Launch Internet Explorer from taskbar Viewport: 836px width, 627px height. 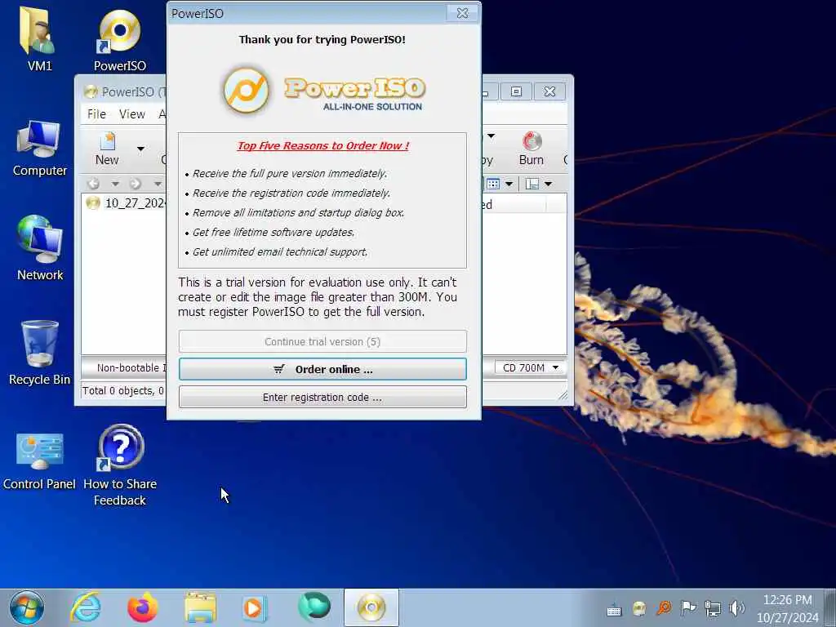pyautogui.click(x=85, y=607)
